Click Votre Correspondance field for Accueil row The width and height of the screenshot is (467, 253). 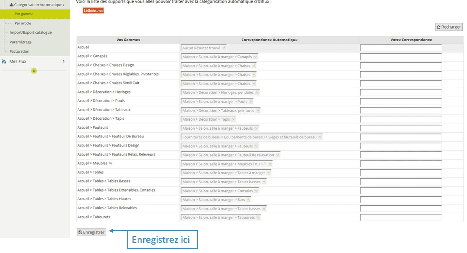[401, 48]
